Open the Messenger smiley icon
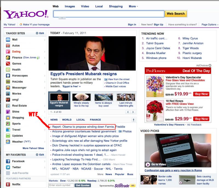Viewport: 219px width, 188px height. 8,88
